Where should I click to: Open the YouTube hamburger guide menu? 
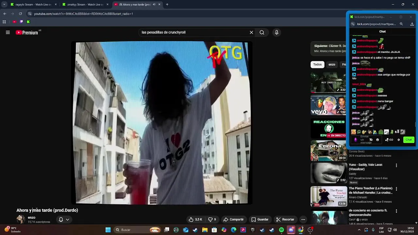(x=8, y=32)
